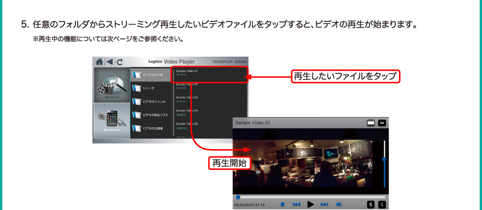Select the Network source tile

point(112,85)
